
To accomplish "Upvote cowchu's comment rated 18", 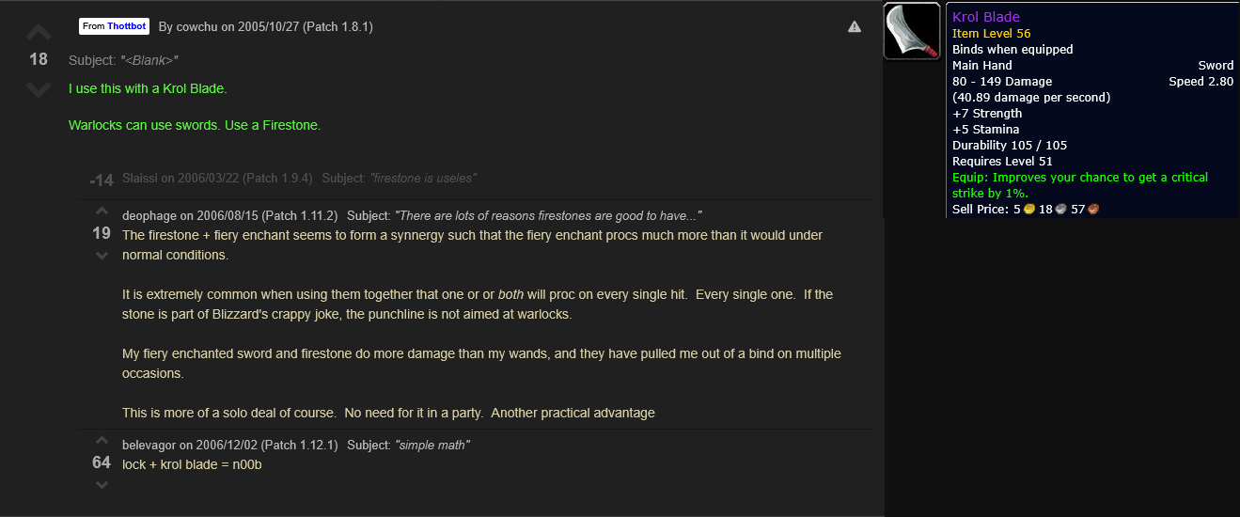I will coord(39,32).
